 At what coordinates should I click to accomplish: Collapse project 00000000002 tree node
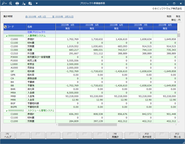point(6,111)
